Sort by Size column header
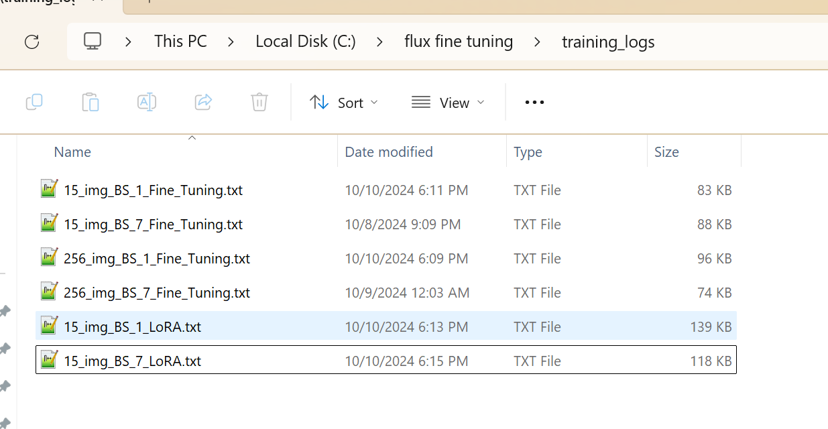The height and width of the screenshot is (429, 828). [x=666, y=152]
